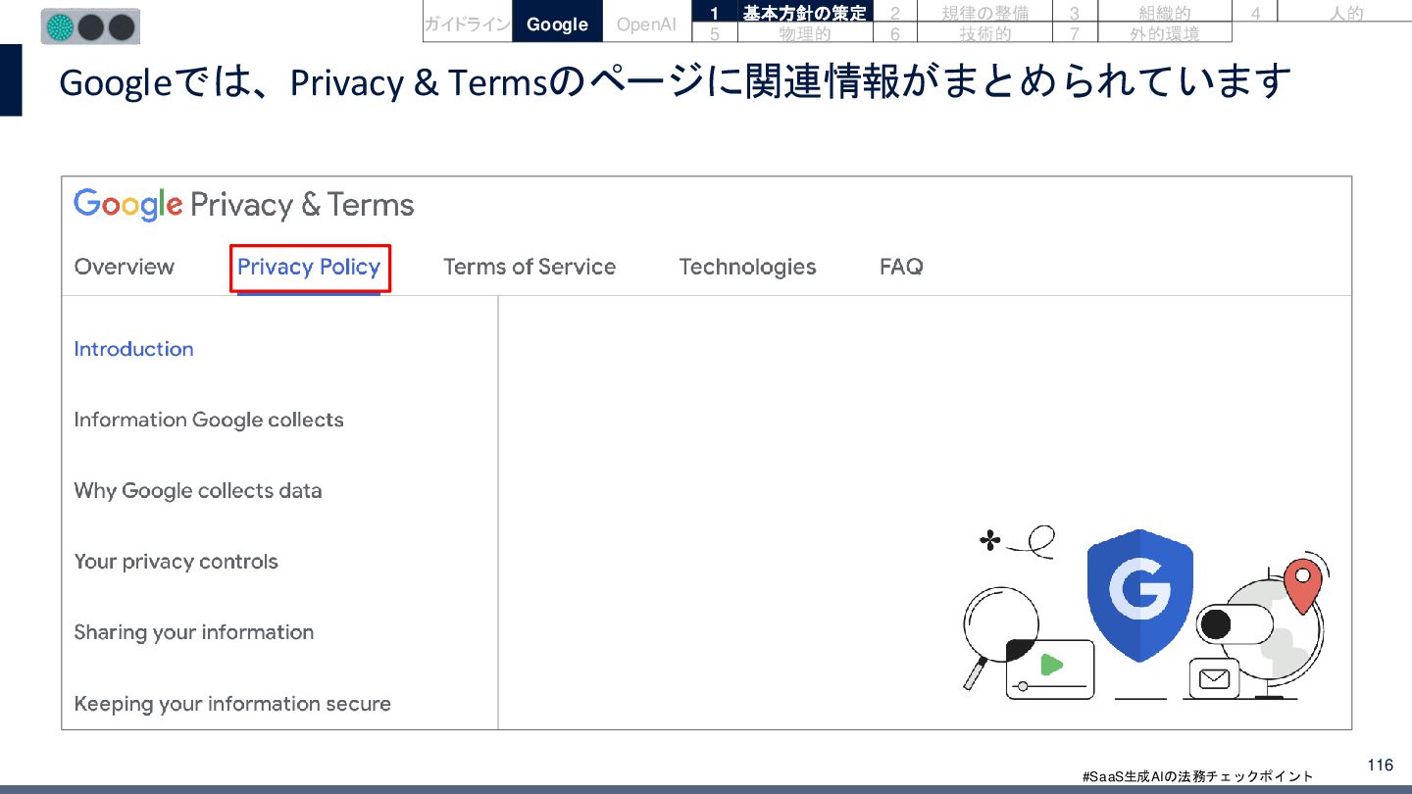Screen dimensions: 1412x794
Task: Click the envelope mail icon
Action: tap(1214, 678)
